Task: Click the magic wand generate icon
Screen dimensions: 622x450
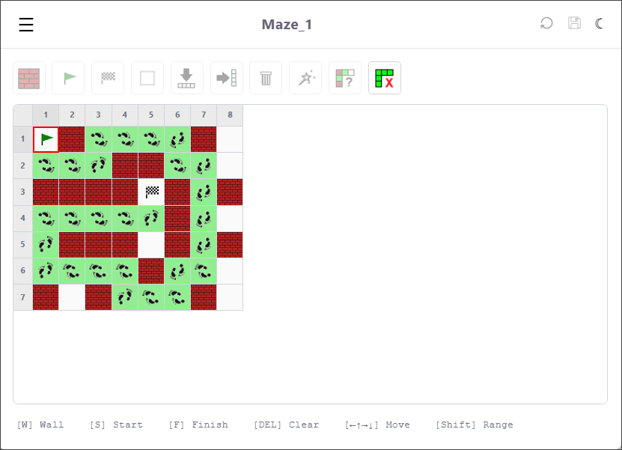Action: click(x=305, y=78)
